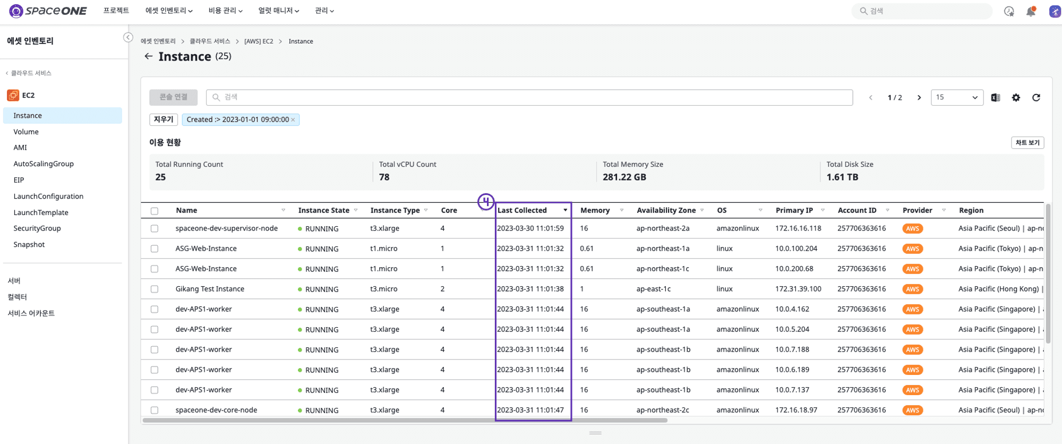Viewport: 1062px width, 444px height.
Task: Open the 프로젝트 menu
Action: (x=116, y=11)
